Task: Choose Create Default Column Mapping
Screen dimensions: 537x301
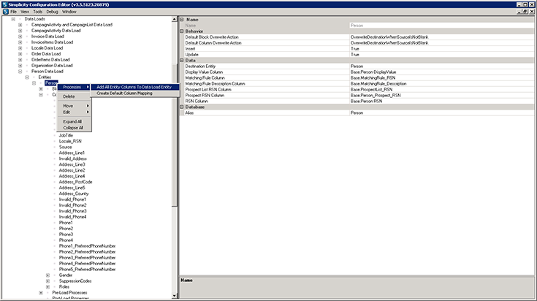Action: [134, 93]
